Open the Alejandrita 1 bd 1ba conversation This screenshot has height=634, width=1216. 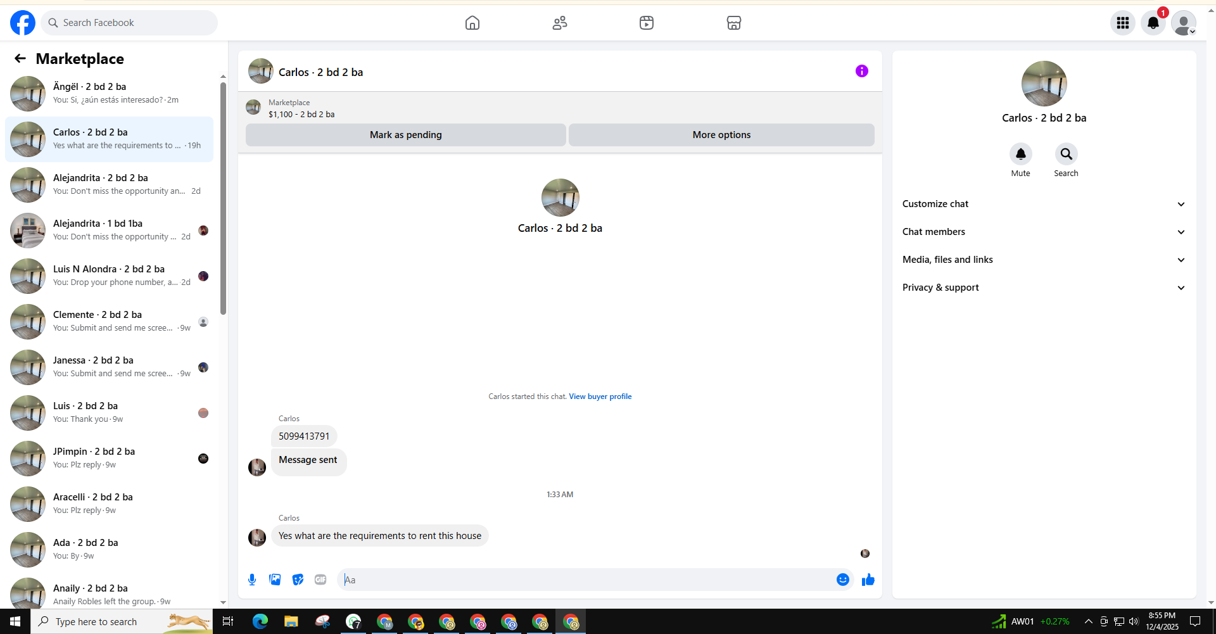(x=109, y=231)
